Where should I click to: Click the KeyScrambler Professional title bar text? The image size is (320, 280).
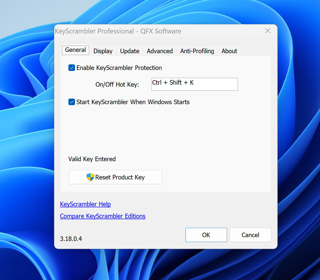coord(118,31)
